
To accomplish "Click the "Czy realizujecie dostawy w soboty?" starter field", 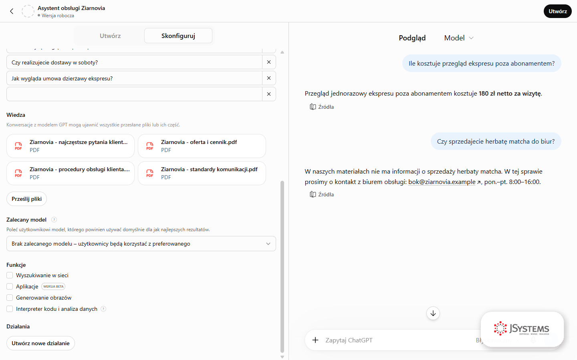I will [134, 62].
